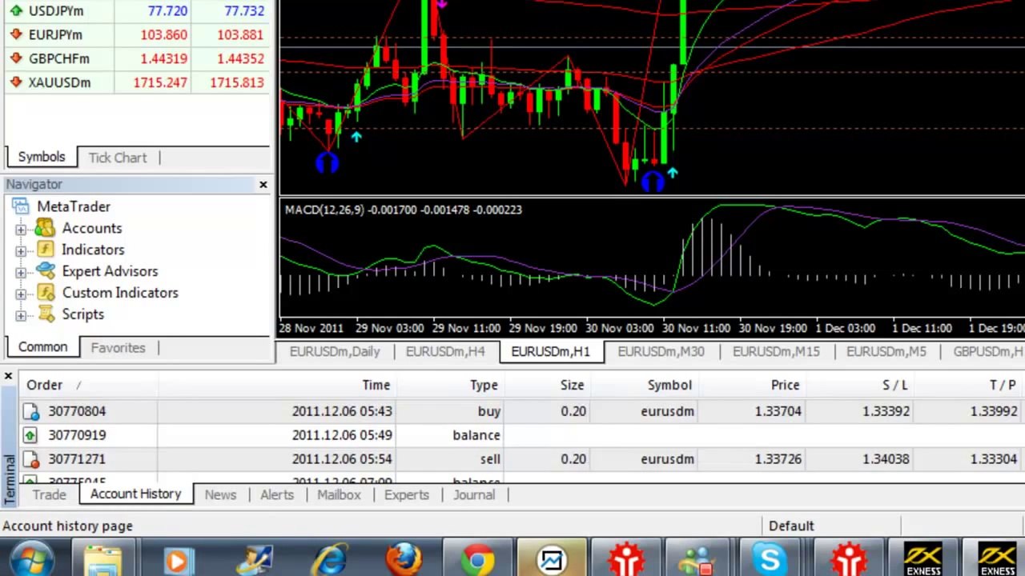
Task: Click the balance order 30770919 icon
Action: pos(30,435)
